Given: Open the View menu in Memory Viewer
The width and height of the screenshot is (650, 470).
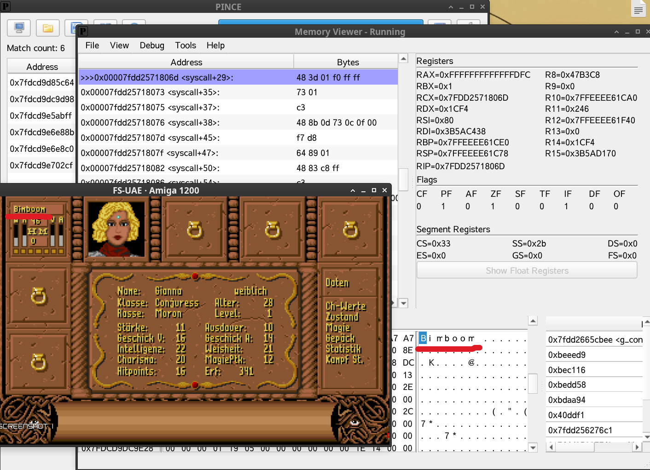Looking at the screenshot, I should (x=119, y=45).
